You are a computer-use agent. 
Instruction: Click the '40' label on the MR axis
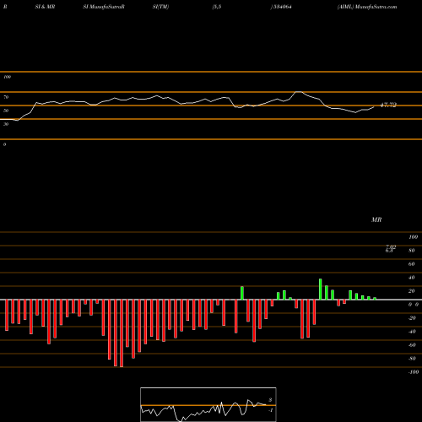coord(412,278)
